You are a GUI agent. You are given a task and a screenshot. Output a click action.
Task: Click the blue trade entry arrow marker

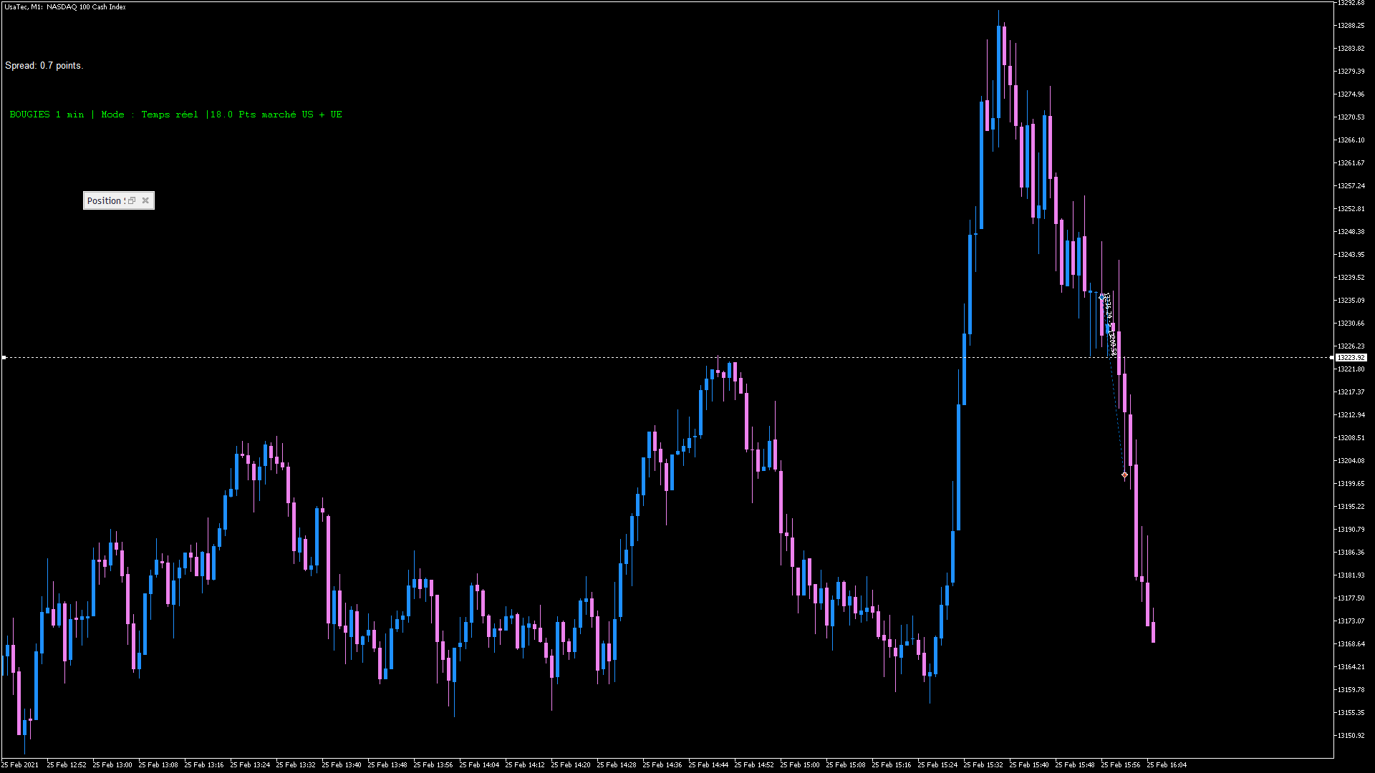coord(1101,296)
